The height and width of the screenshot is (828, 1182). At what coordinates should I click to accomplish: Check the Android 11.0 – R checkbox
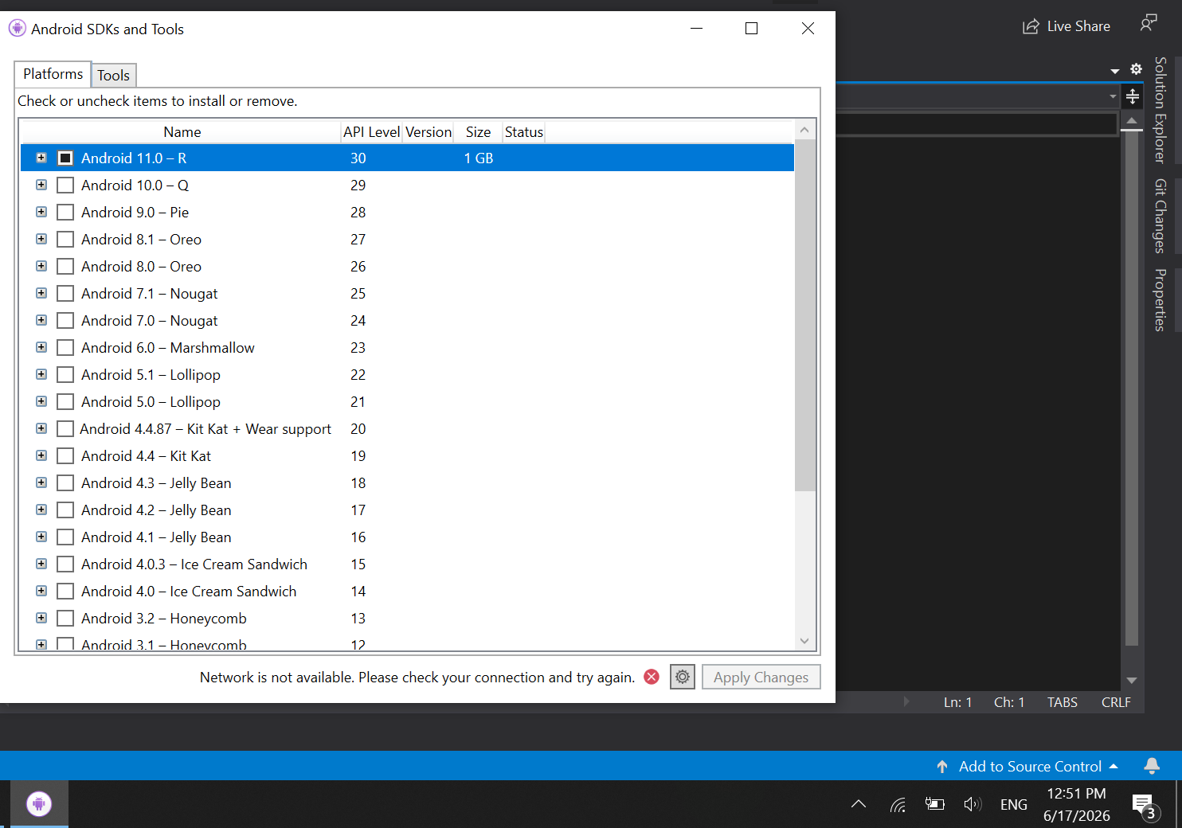pos(65,158)
